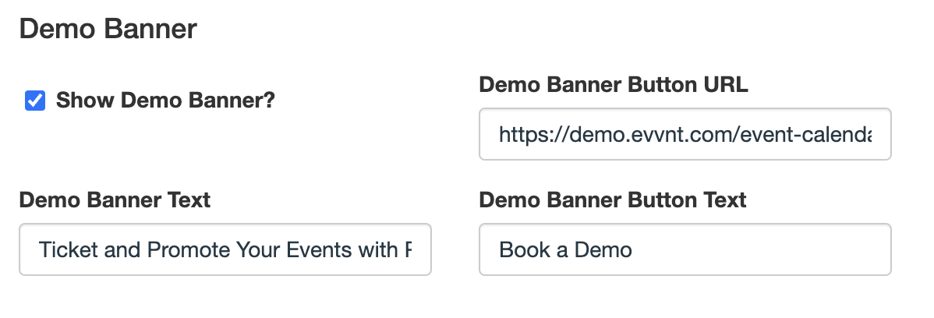Screen dimensions: 934x318
Task: Uncheck the Show Demo Banner checkbox
Action: tap(35, 101)
